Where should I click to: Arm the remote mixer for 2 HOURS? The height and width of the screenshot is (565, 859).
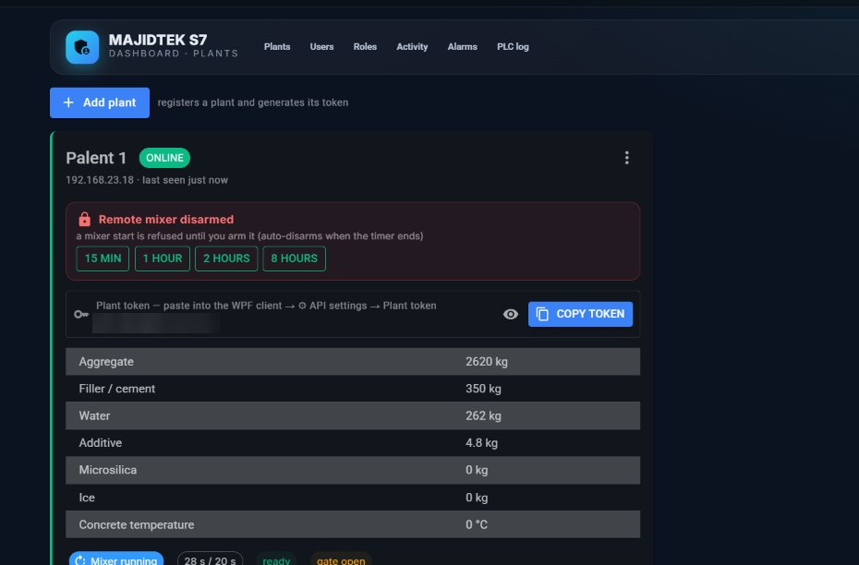click(x=226, y=258)
